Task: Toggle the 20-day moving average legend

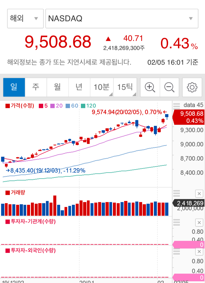Action: pyautogui.click(x=57, y=106)
